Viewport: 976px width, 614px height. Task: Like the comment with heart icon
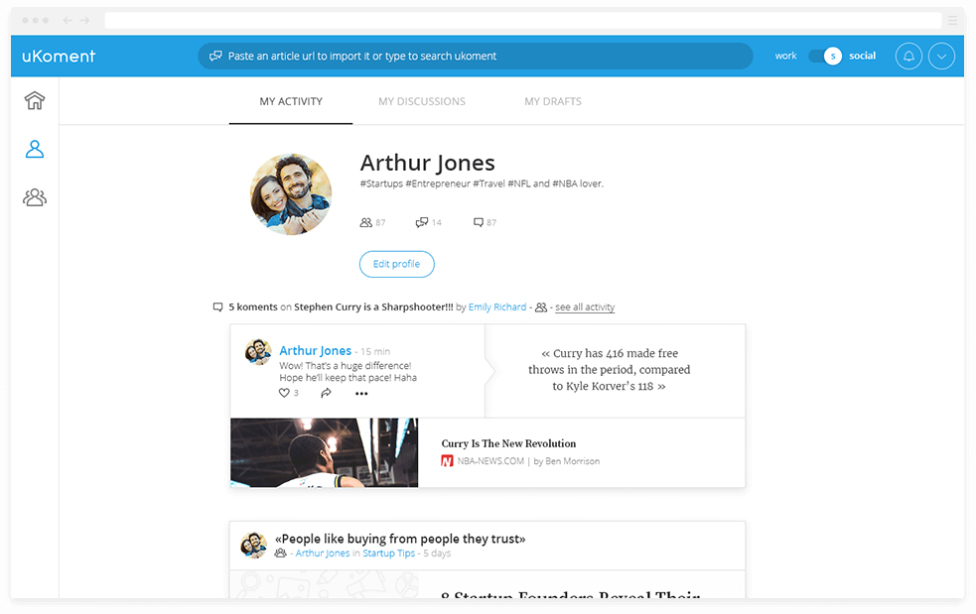tap(284, 394)
